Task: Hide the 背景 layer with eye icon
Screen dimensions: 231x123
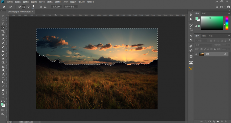Action: 196,54
